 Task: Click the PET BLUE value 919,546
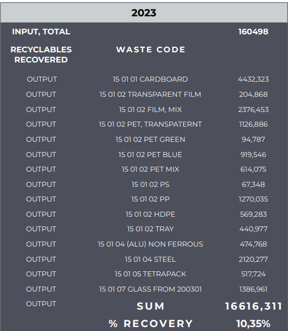[x=254, y=155]
